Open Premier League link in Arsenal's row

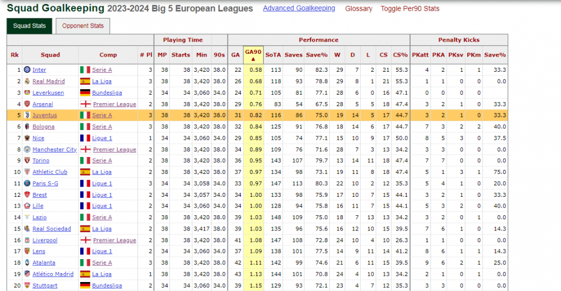[114, 104]
